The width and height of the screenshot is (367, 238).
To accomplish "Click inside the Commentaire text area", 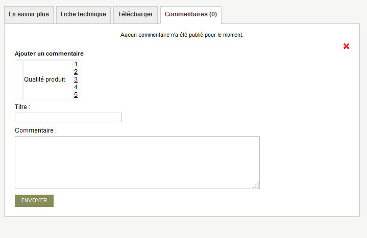I will click(x=137, y=163).
